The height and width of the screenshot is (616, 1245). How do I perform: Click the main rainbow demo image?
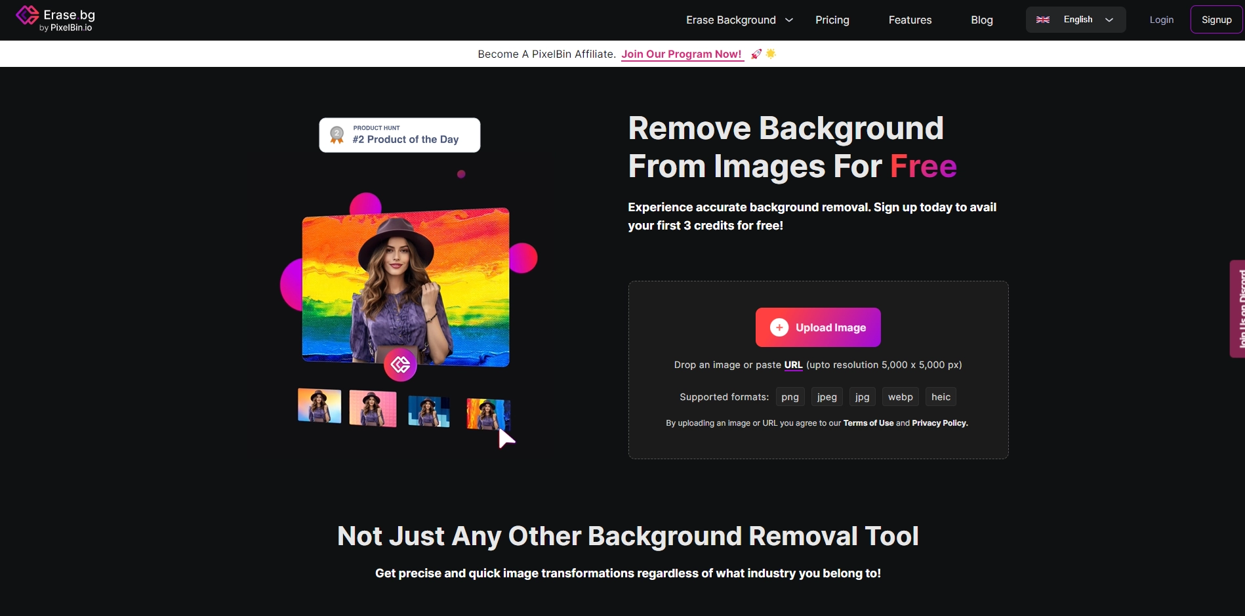click(x=405, y=287)
